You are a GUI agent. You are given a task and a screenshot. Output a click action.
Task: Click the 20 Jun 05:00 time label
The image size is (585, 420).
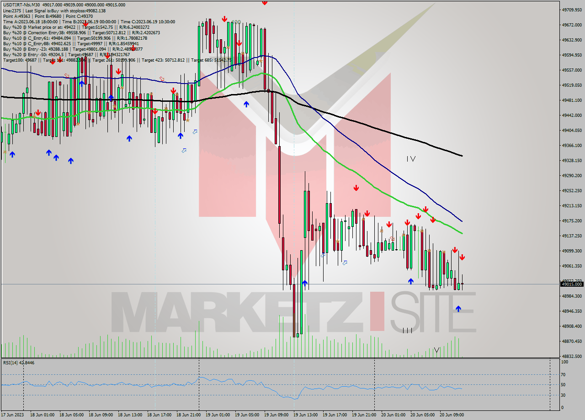pos(422,415)
